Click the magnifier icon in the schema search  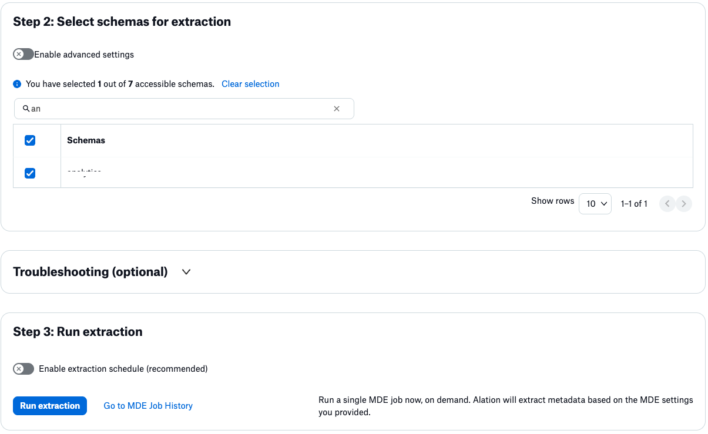tap(26, 109)
